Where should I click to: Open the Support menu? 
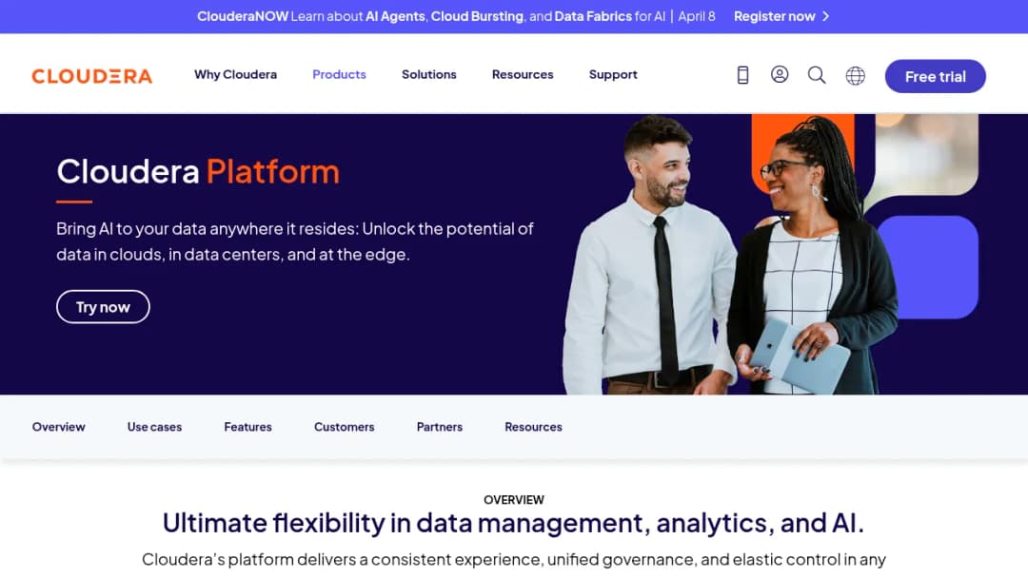click(613, 74)
